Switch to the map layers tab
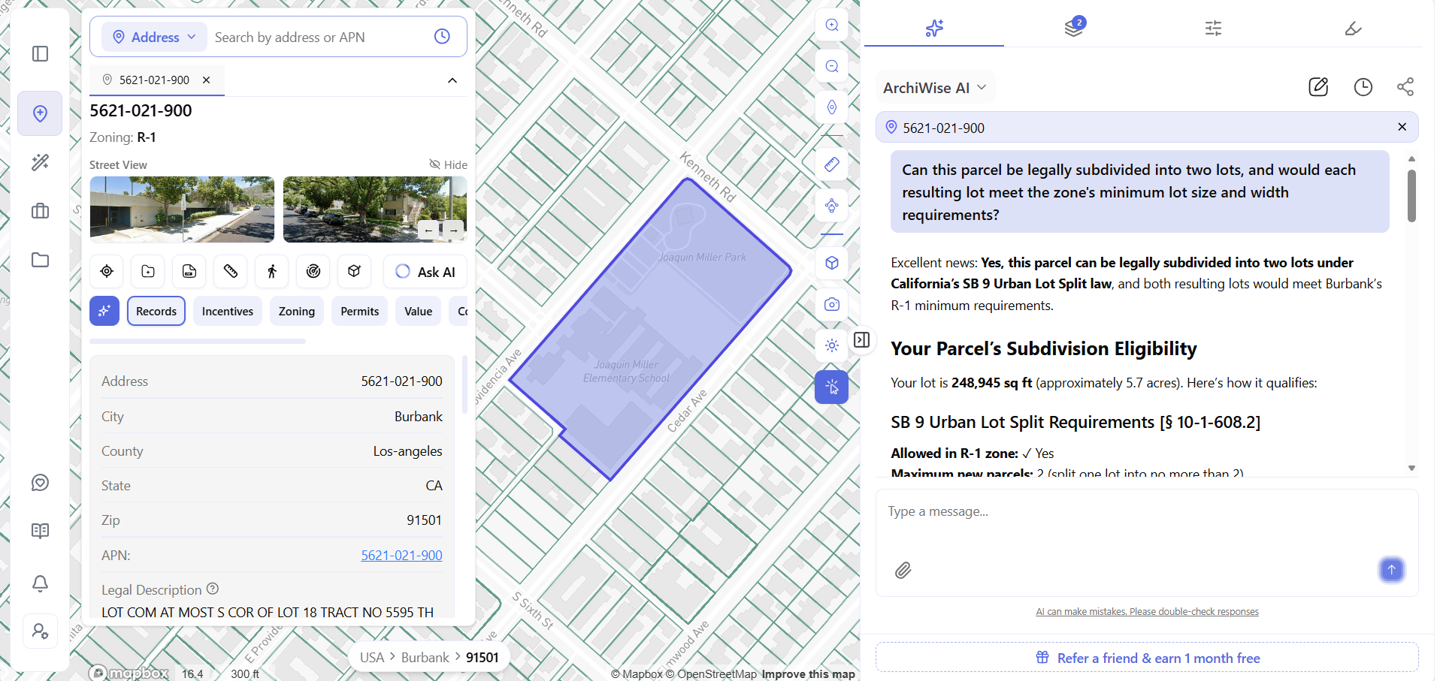Screen dimensions: 1437x681 tap(1074, 29)
